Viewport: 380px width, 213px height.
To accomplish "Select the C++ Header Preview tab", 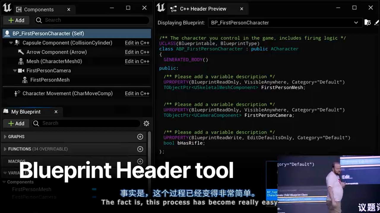I will coord(203,9).
